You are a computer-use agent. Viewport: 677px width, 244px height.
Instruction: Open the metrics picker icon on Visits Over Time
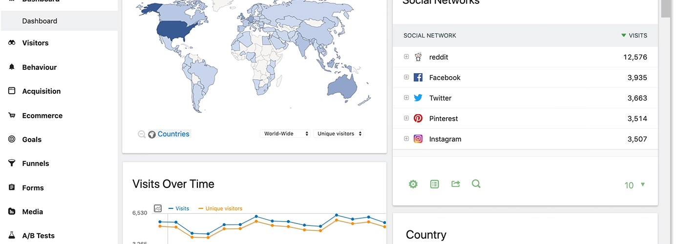(158, 208)
